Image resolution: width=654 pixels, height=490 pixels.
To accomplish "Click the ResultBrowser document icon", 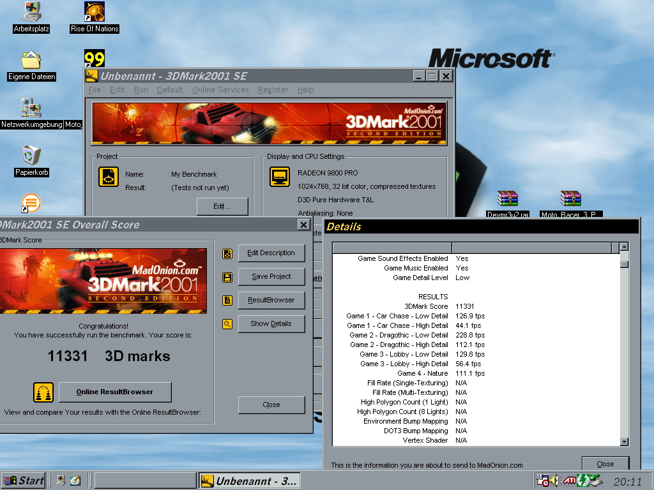I will [x=227, y=301].
